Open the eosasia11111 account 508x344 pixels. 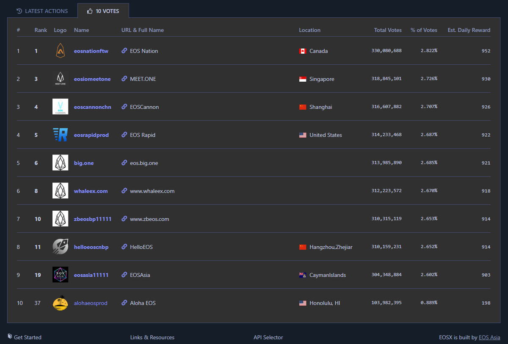coord(91,275)
